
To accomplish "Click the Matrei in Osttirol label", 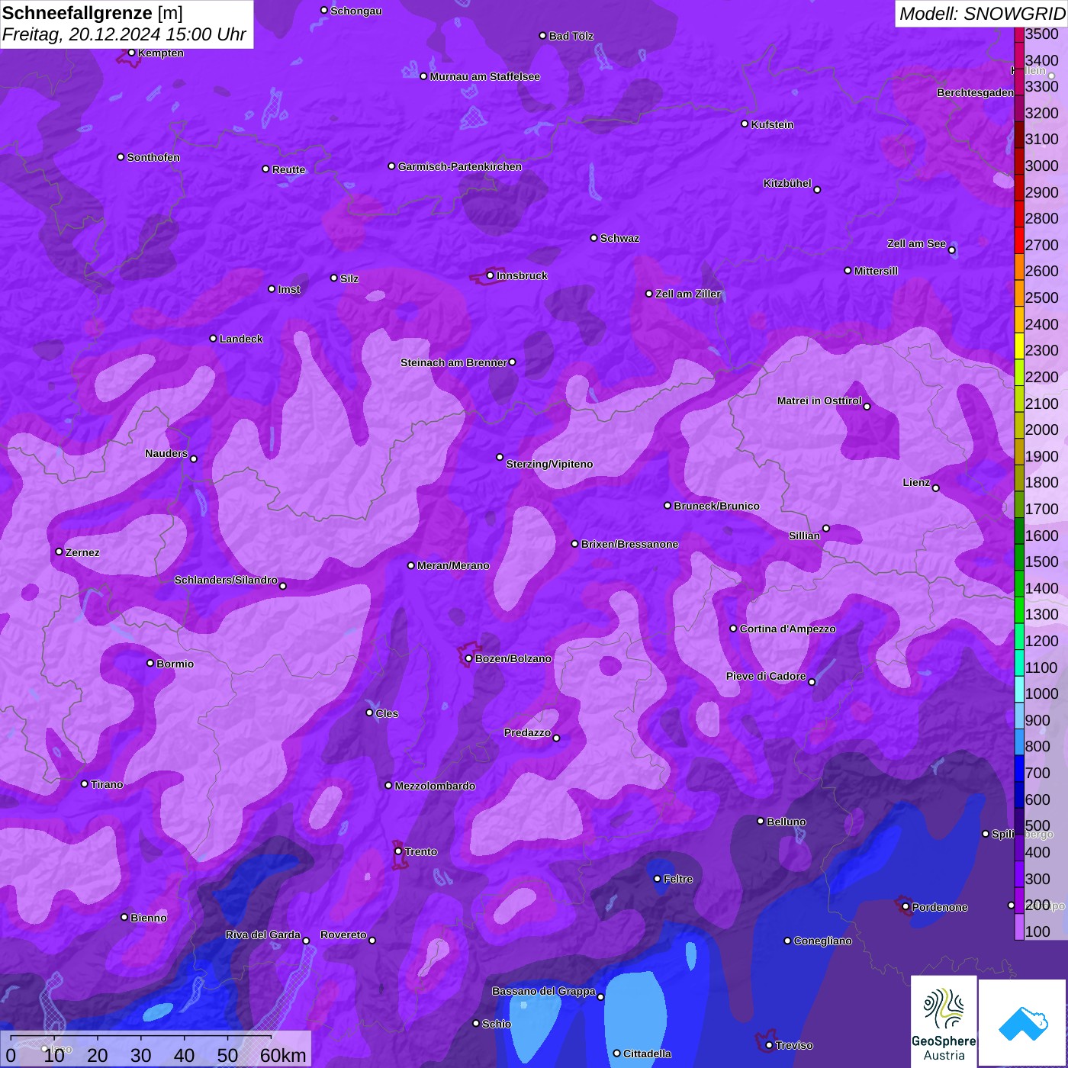I will tap(819, 400).
